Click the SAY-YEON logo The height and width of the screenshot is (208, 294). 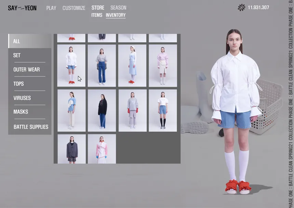click(x=22, y=8)
